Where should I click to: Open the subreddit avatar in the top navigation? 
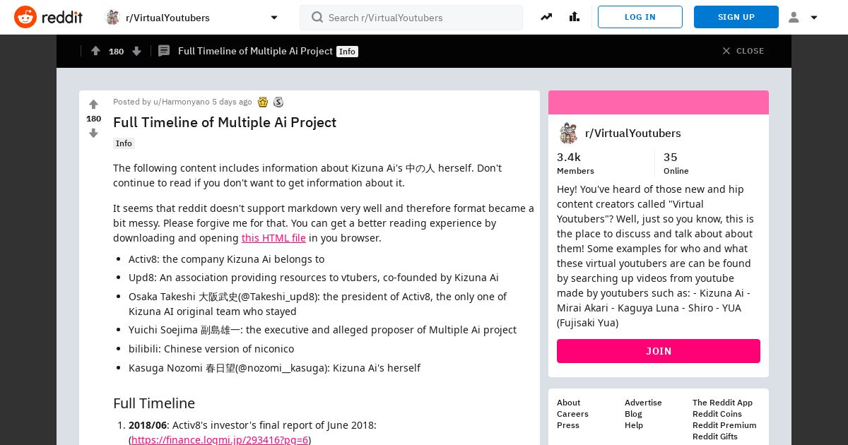point(112,17)
